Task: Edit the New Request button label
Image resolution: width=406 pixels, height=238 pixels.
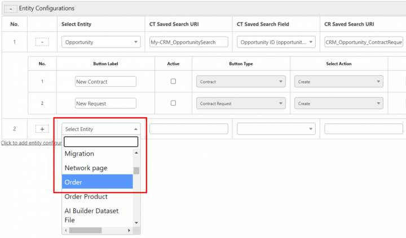Action: (105, 104)
